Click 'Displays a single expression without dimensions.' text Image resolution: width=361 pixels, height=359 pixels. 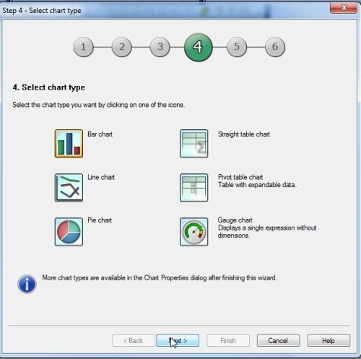click(267, 232)
